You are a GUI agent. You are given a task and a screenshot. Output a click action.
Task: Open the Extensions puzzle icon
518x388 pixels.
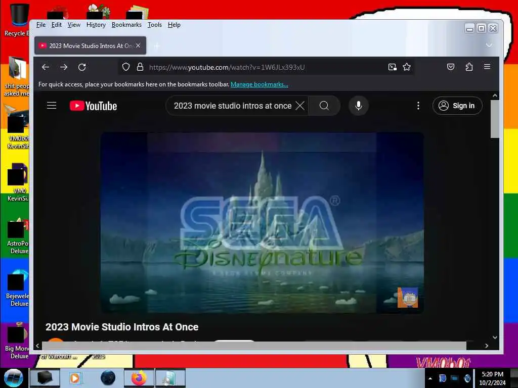click(469, 67)
